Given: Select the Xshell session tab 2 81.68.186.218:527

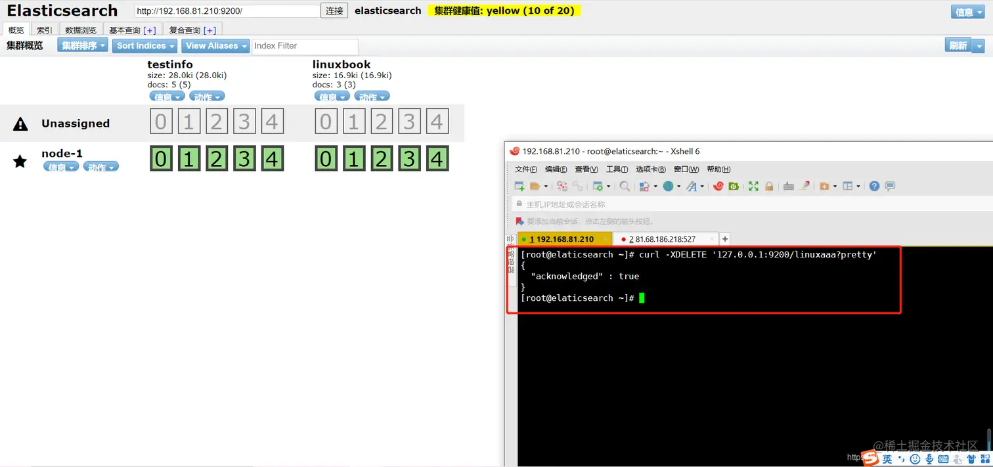Looking at the screenshot, I should pos(666,239).
